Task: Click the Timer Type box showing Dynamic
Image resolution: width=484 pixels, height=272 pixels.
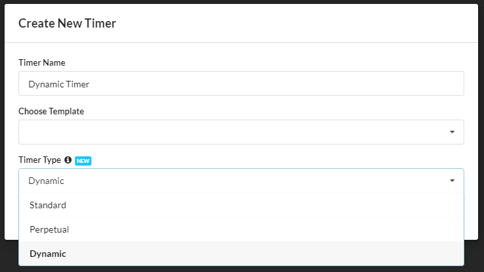Action: point(241,181)
